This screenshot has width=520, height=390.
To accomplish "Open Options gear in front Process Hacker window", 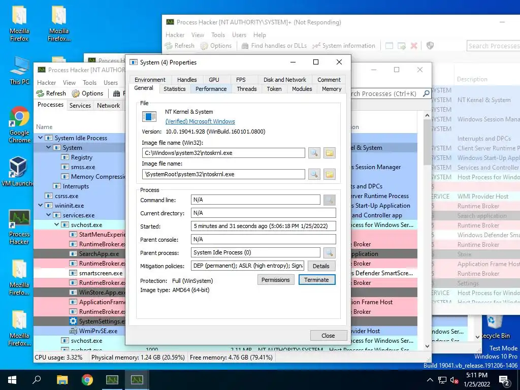I will 76,93.
